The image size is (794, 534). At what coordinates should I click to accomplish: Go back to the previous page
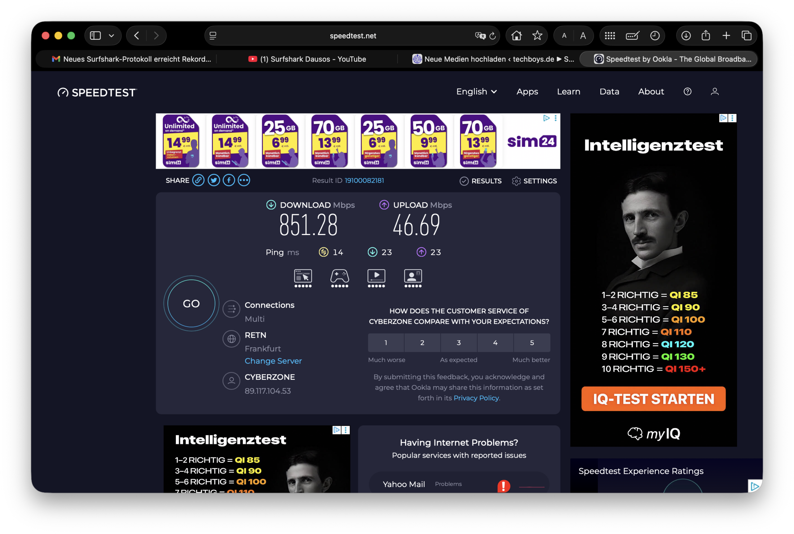[x=136, y=35]
